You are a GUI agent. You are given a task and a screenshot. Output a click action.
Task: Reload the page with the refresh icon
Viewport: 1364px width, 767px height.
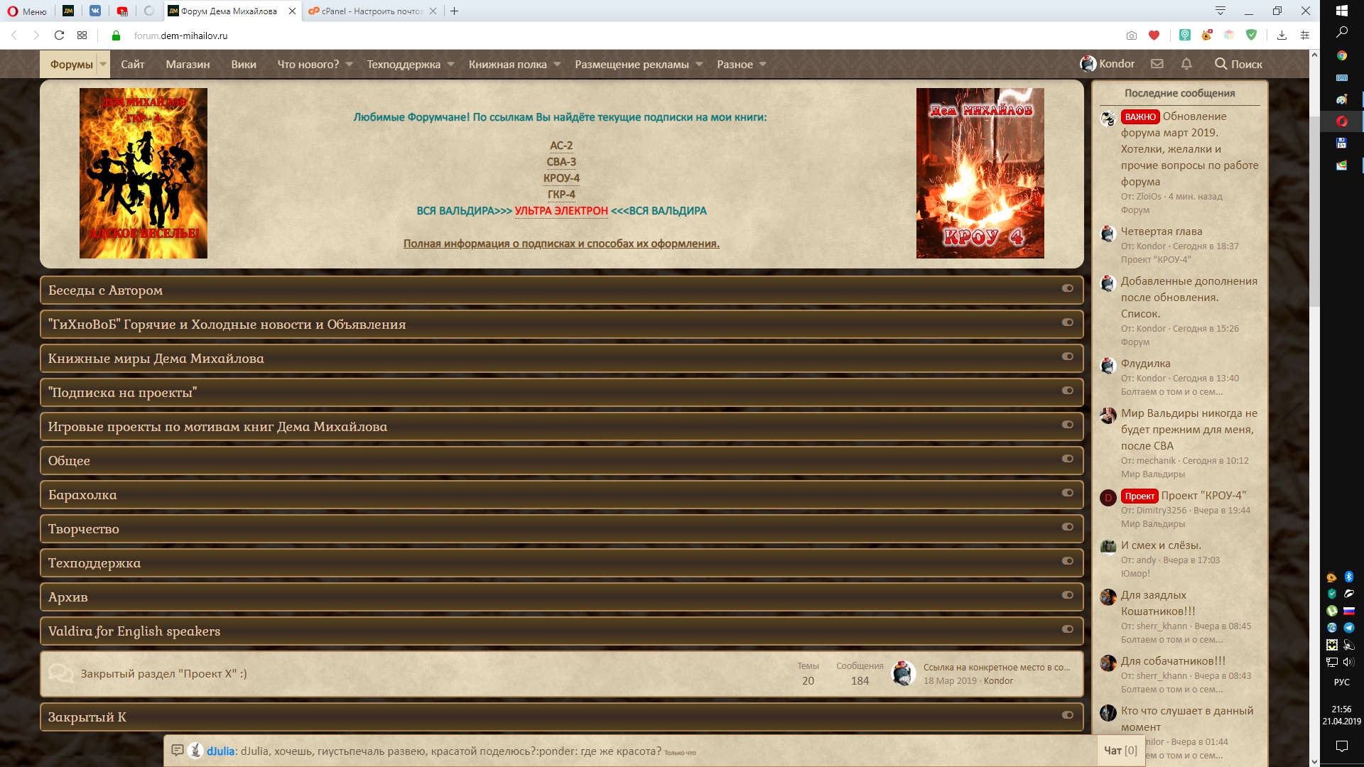point(59,36)
